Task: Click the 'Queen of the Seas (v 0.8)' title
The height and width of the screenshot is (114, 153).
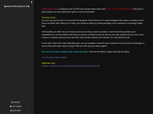Action: (x=17, y=6)
